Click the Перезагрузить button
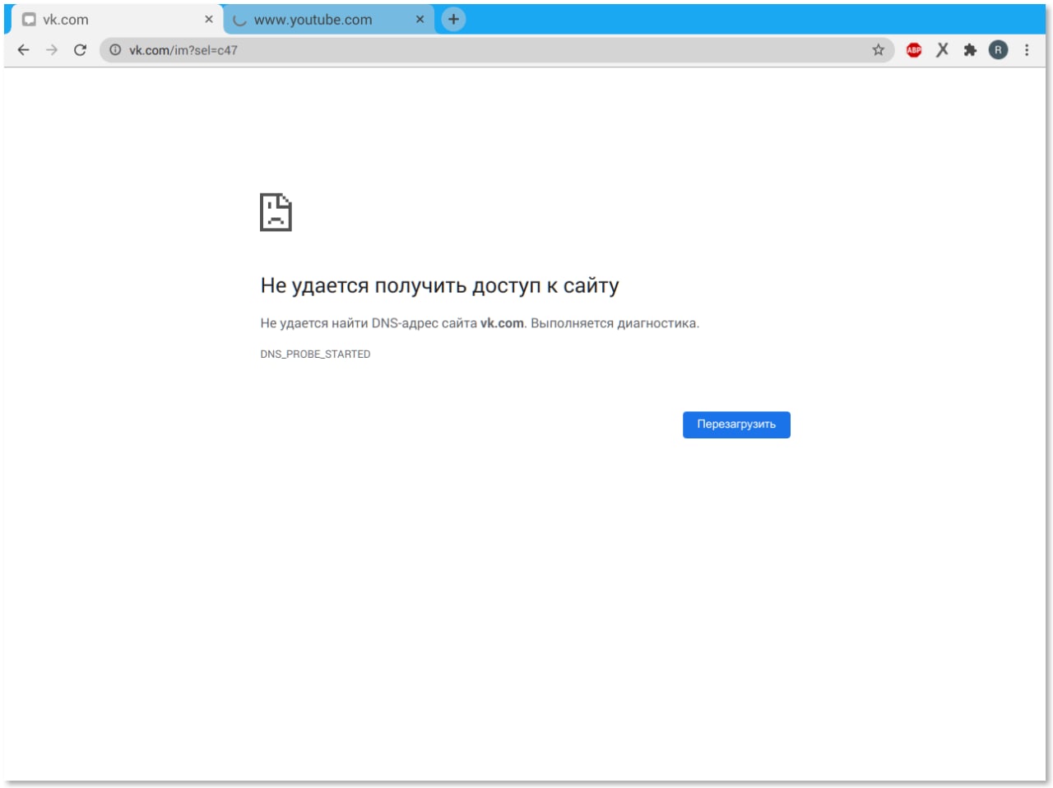 736,424
